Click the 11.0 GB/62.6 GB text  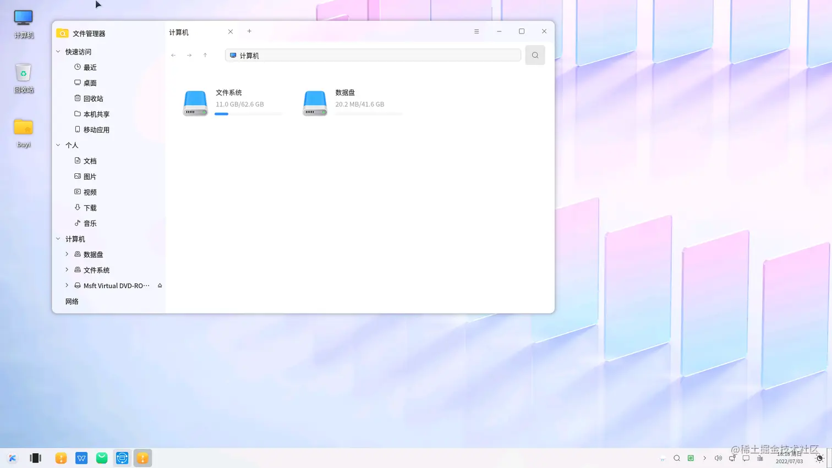240,104
